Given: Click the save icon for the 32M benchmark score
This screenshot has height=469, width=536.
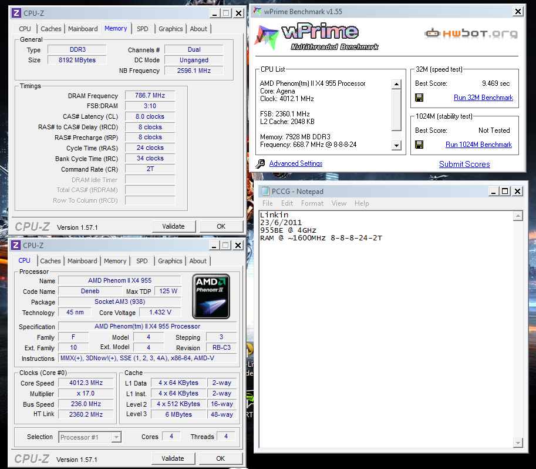Looking at the screenshot, I should tap(419, 98).
